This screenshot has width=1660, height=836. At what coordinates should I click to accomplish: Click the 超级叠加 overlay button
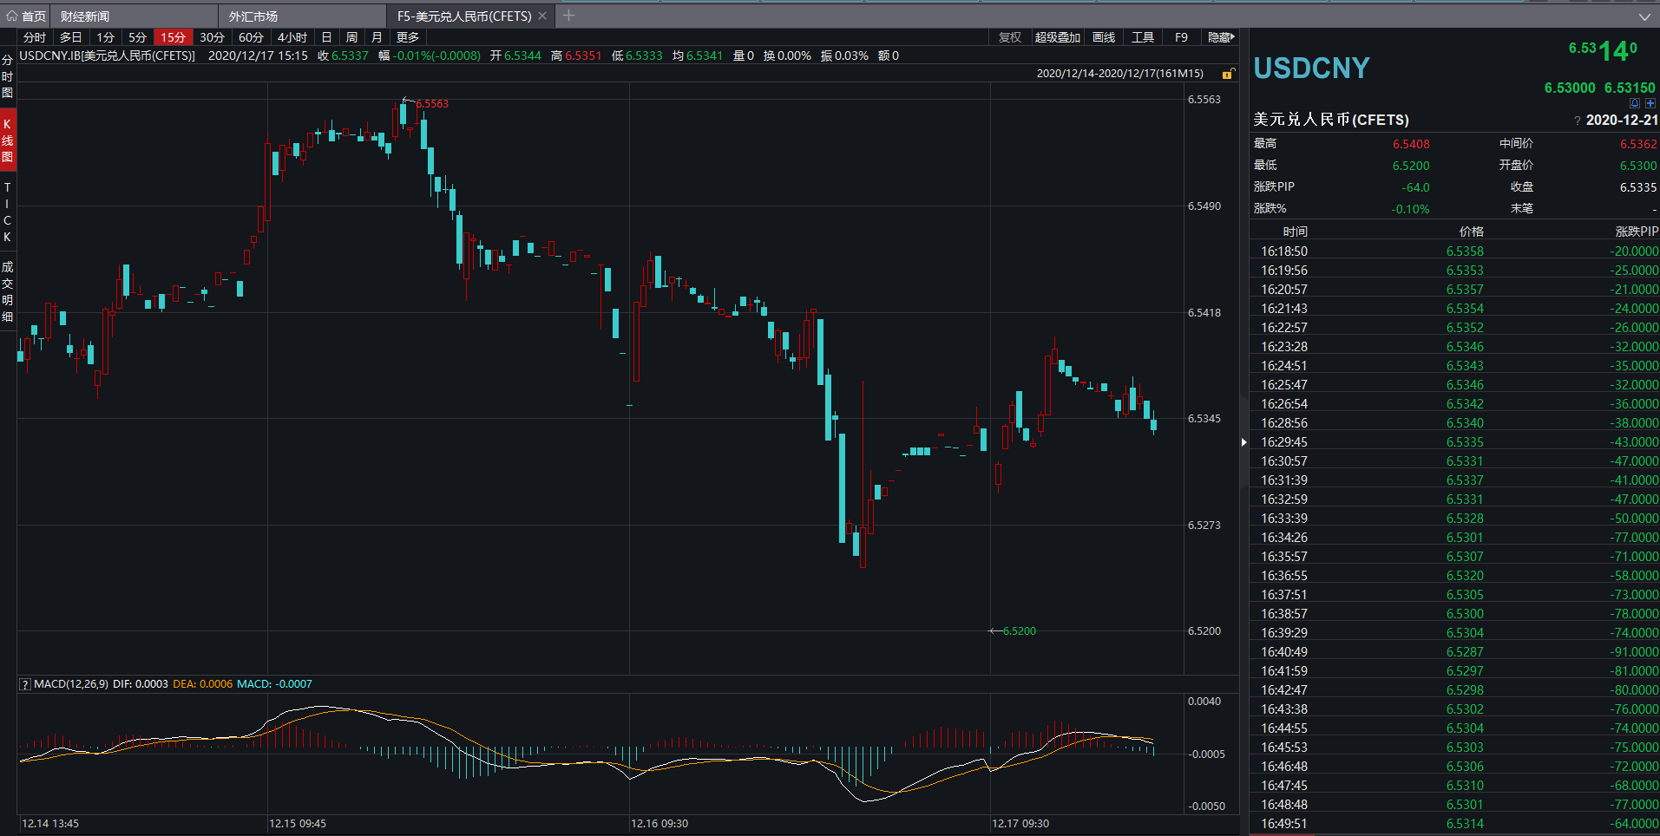(x=1057, y=37)
